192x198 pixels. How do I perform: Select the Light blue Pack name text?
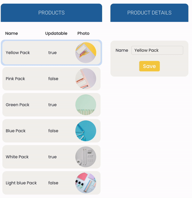coord(21,183)
